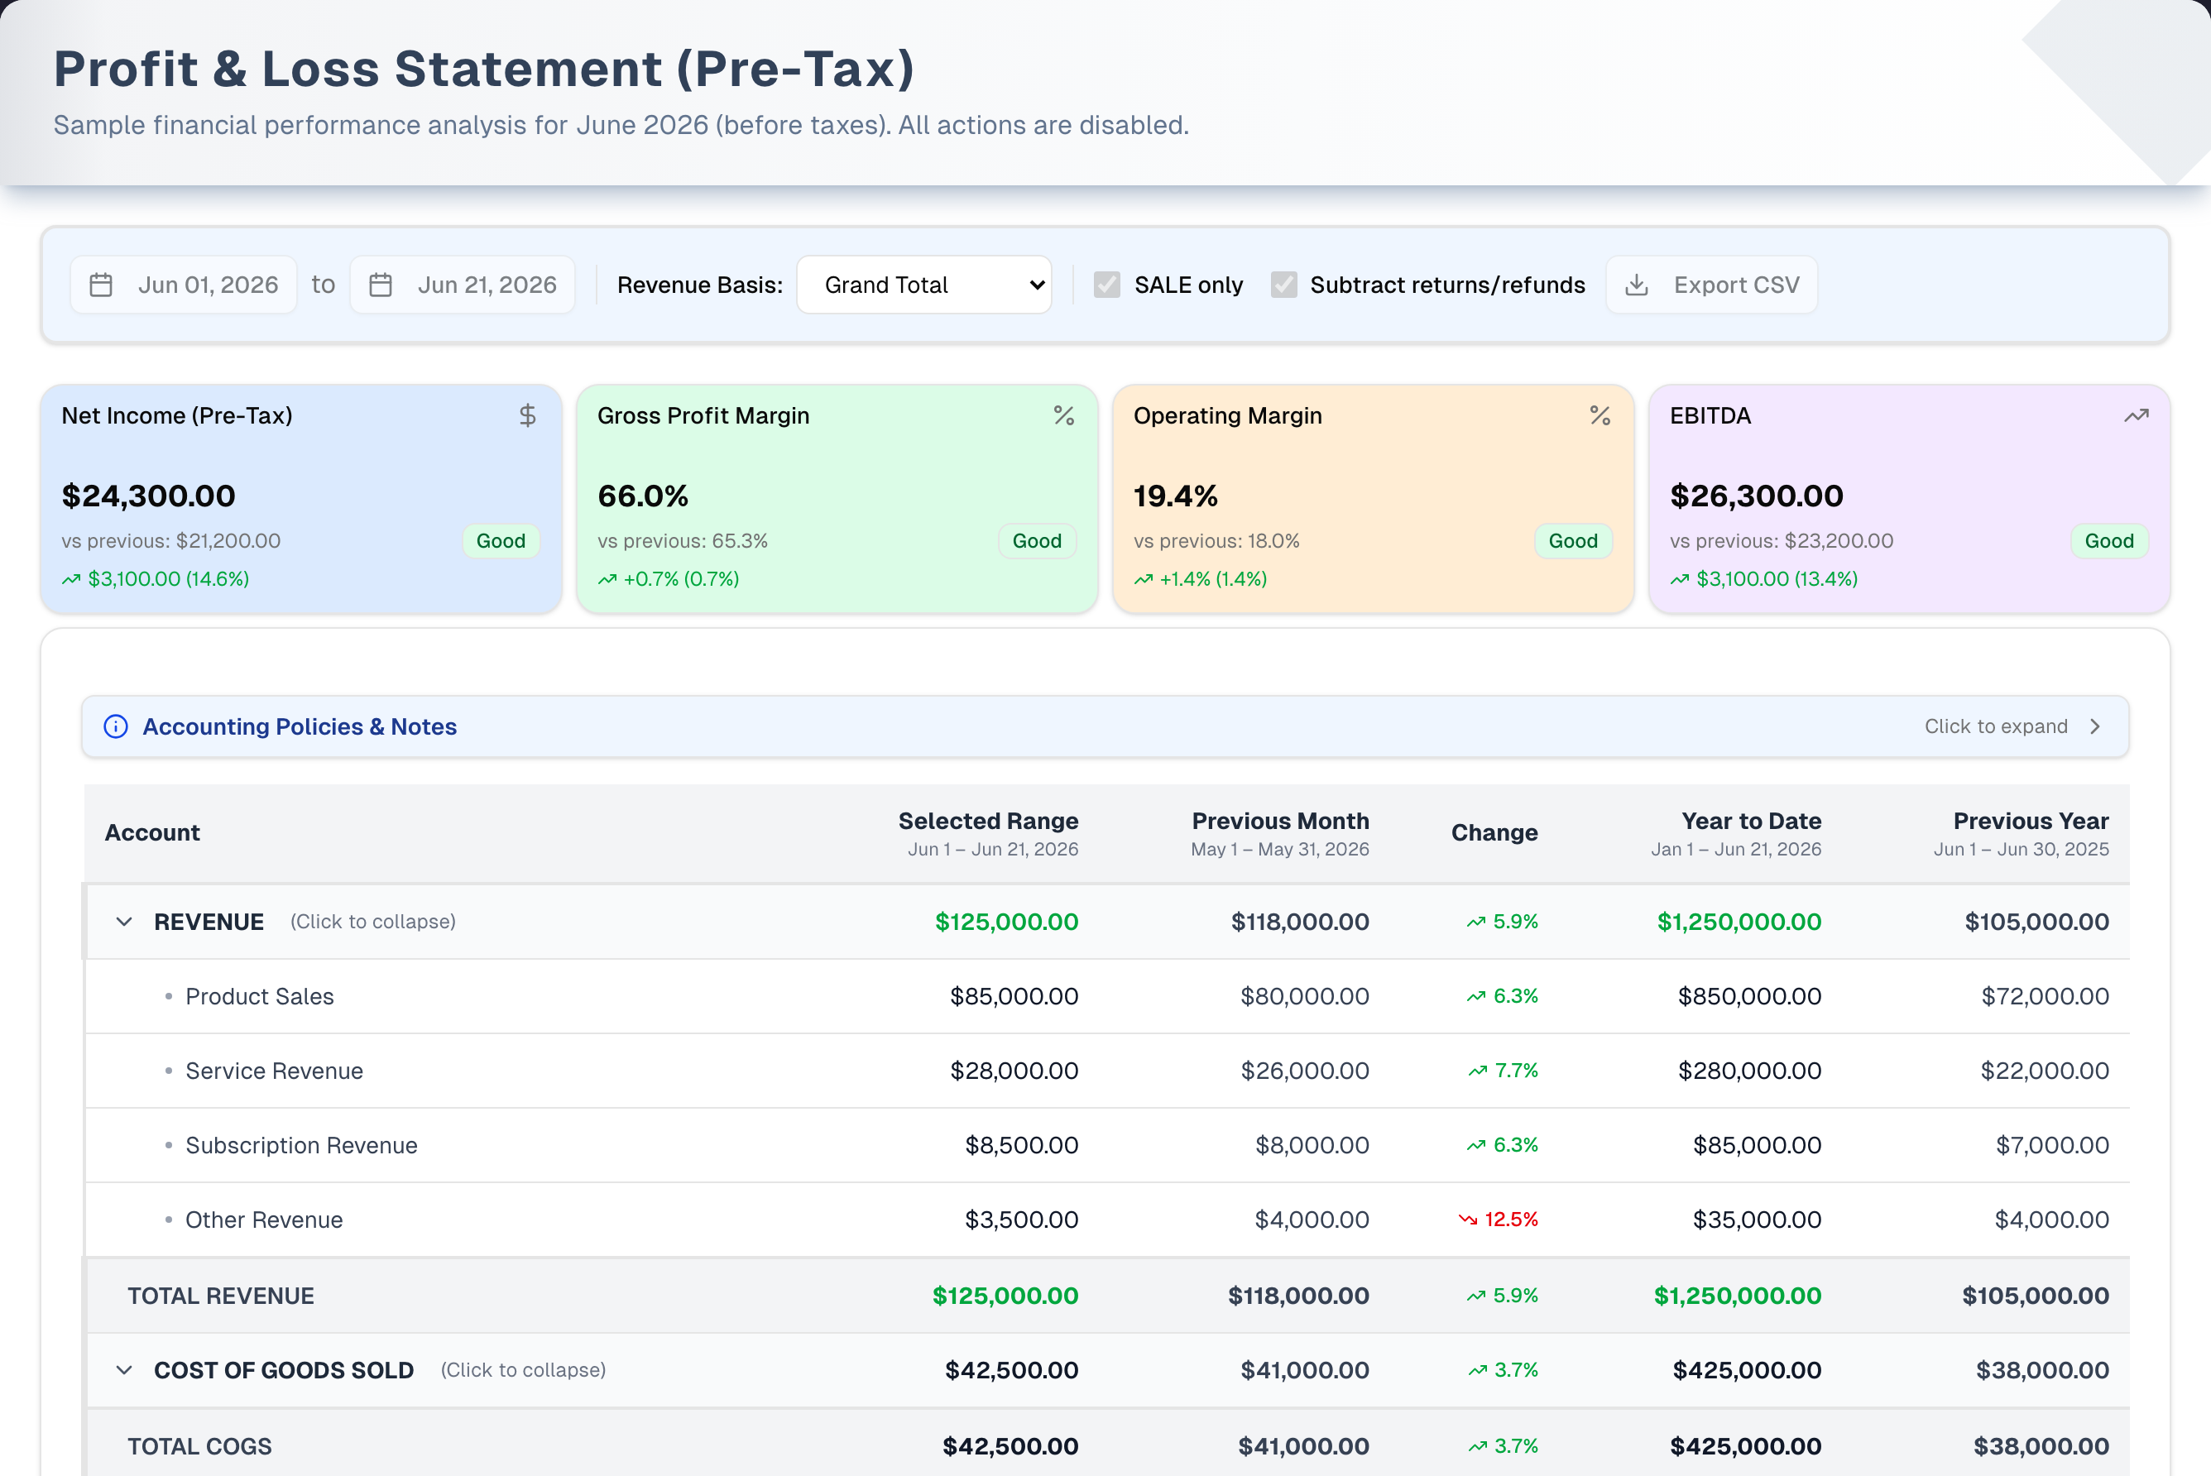Click the Export CSV download icon
Image resolution: width=2211 pixels, height=1476 pixels.
1636,285
